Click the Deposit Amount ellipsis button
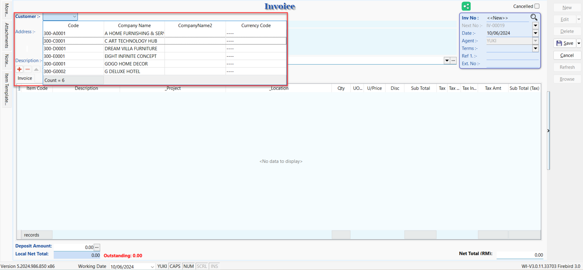583x270 pixels. tap(97, 247)
